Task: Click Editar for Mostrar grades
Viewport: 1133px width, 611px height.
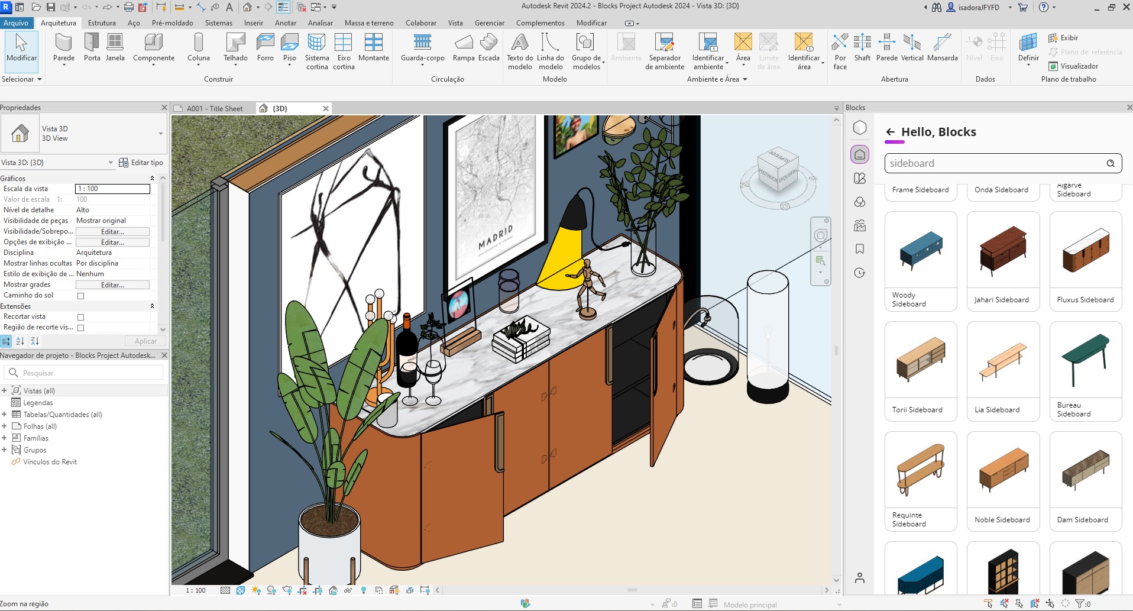Action: point(112,285)
